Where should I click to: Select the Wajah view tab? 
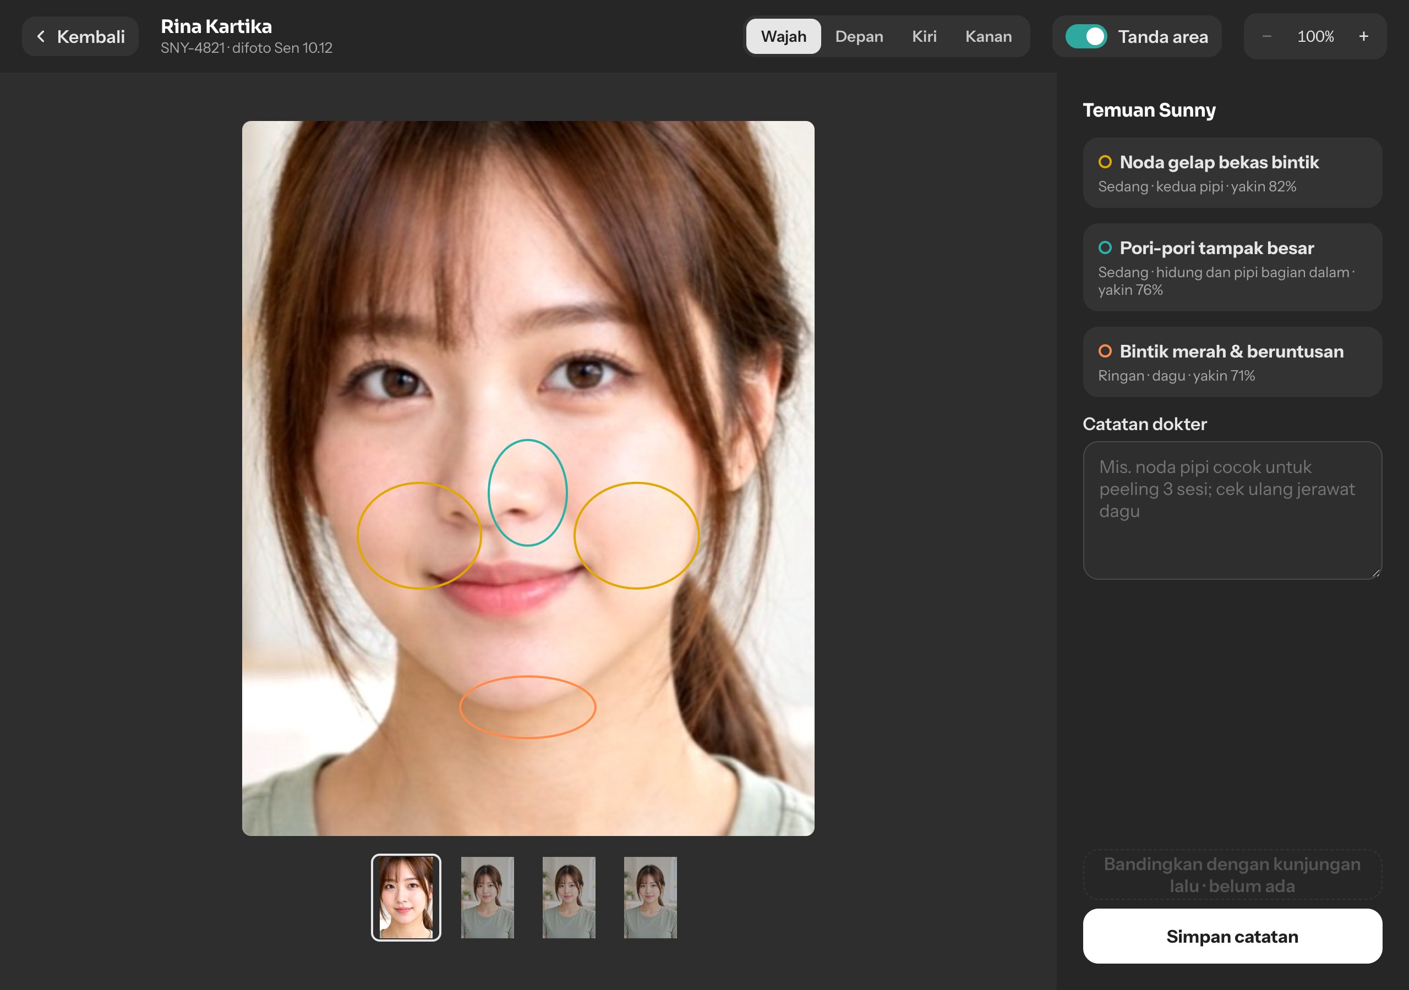tap(783, 36)
